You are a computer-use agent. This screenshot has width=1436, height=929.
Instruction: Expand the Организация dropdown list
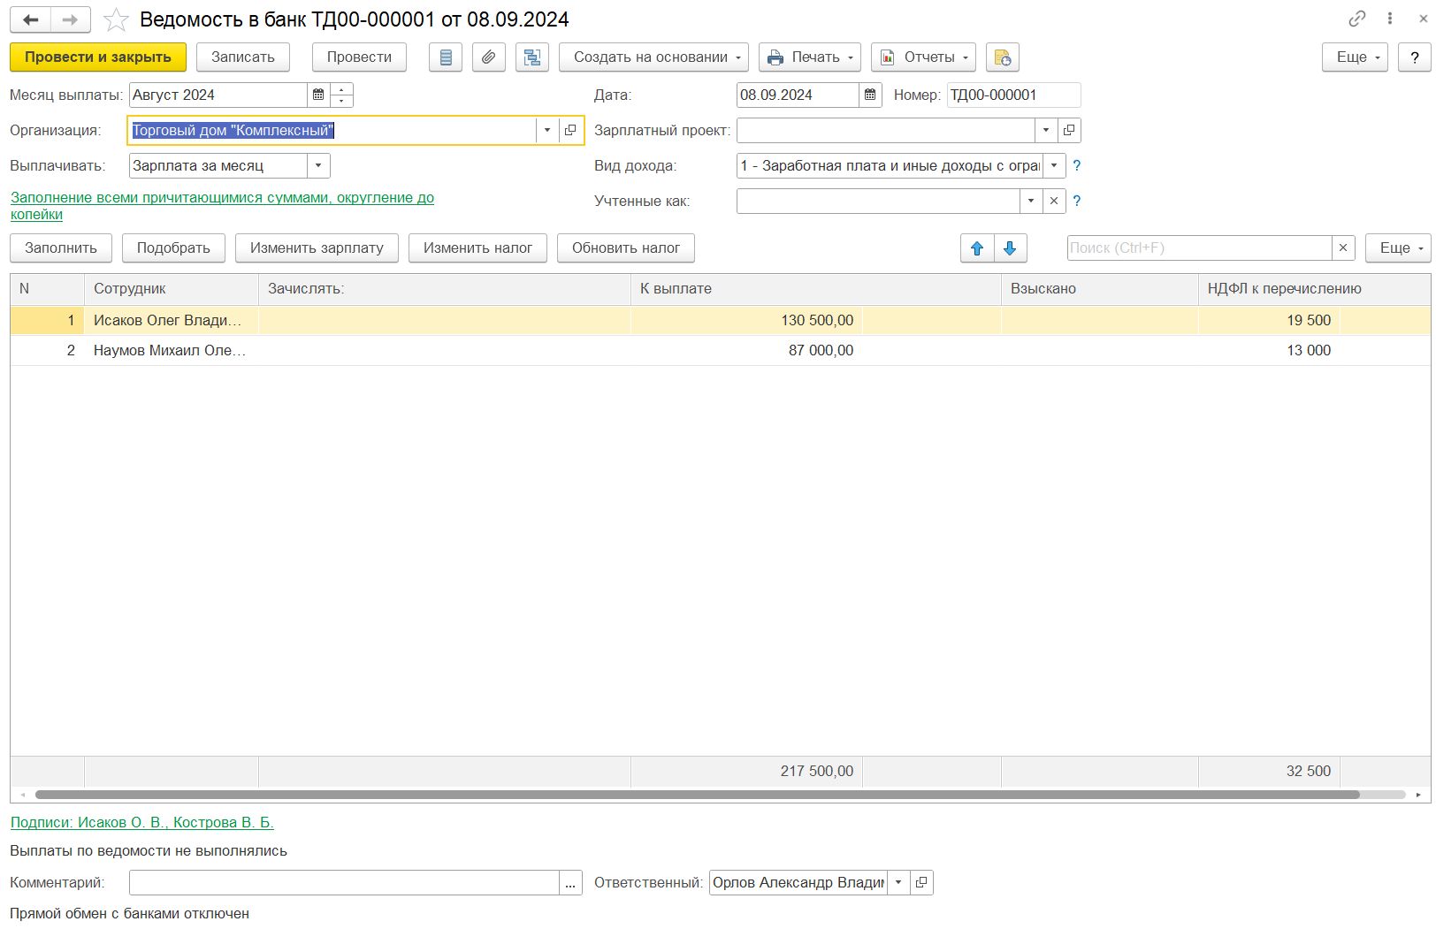[x=547, y=131]
